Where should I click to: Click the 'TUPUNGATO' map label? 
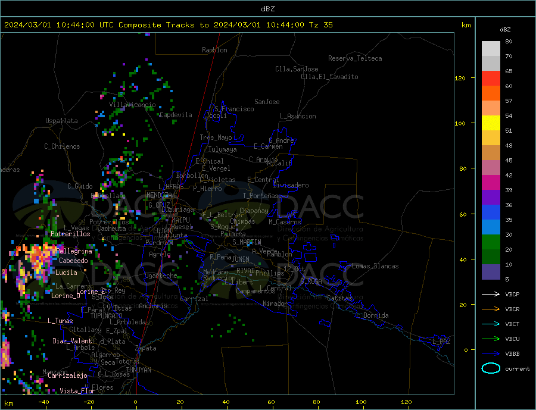click(x=107, y=316)
